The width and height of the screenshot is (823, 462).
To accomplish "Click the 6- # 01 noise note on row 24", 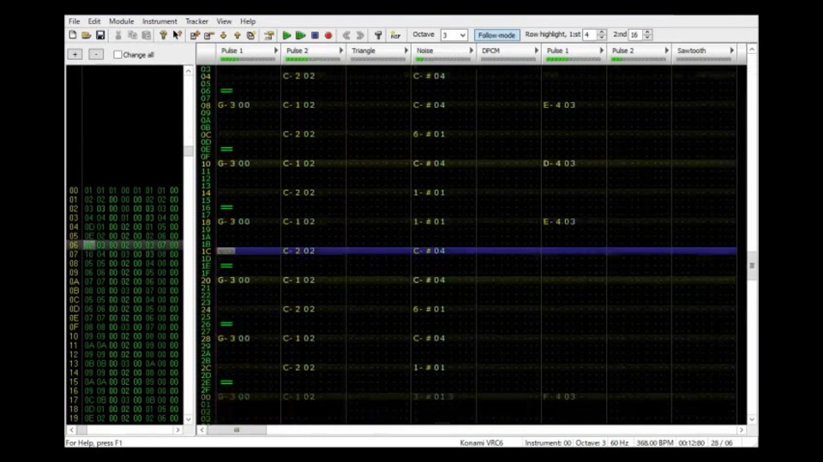I will [429, 309].
